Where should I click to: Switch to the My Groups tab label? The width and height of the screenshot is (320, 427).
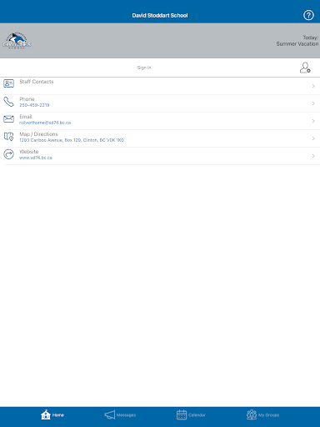tap(268, 415)
